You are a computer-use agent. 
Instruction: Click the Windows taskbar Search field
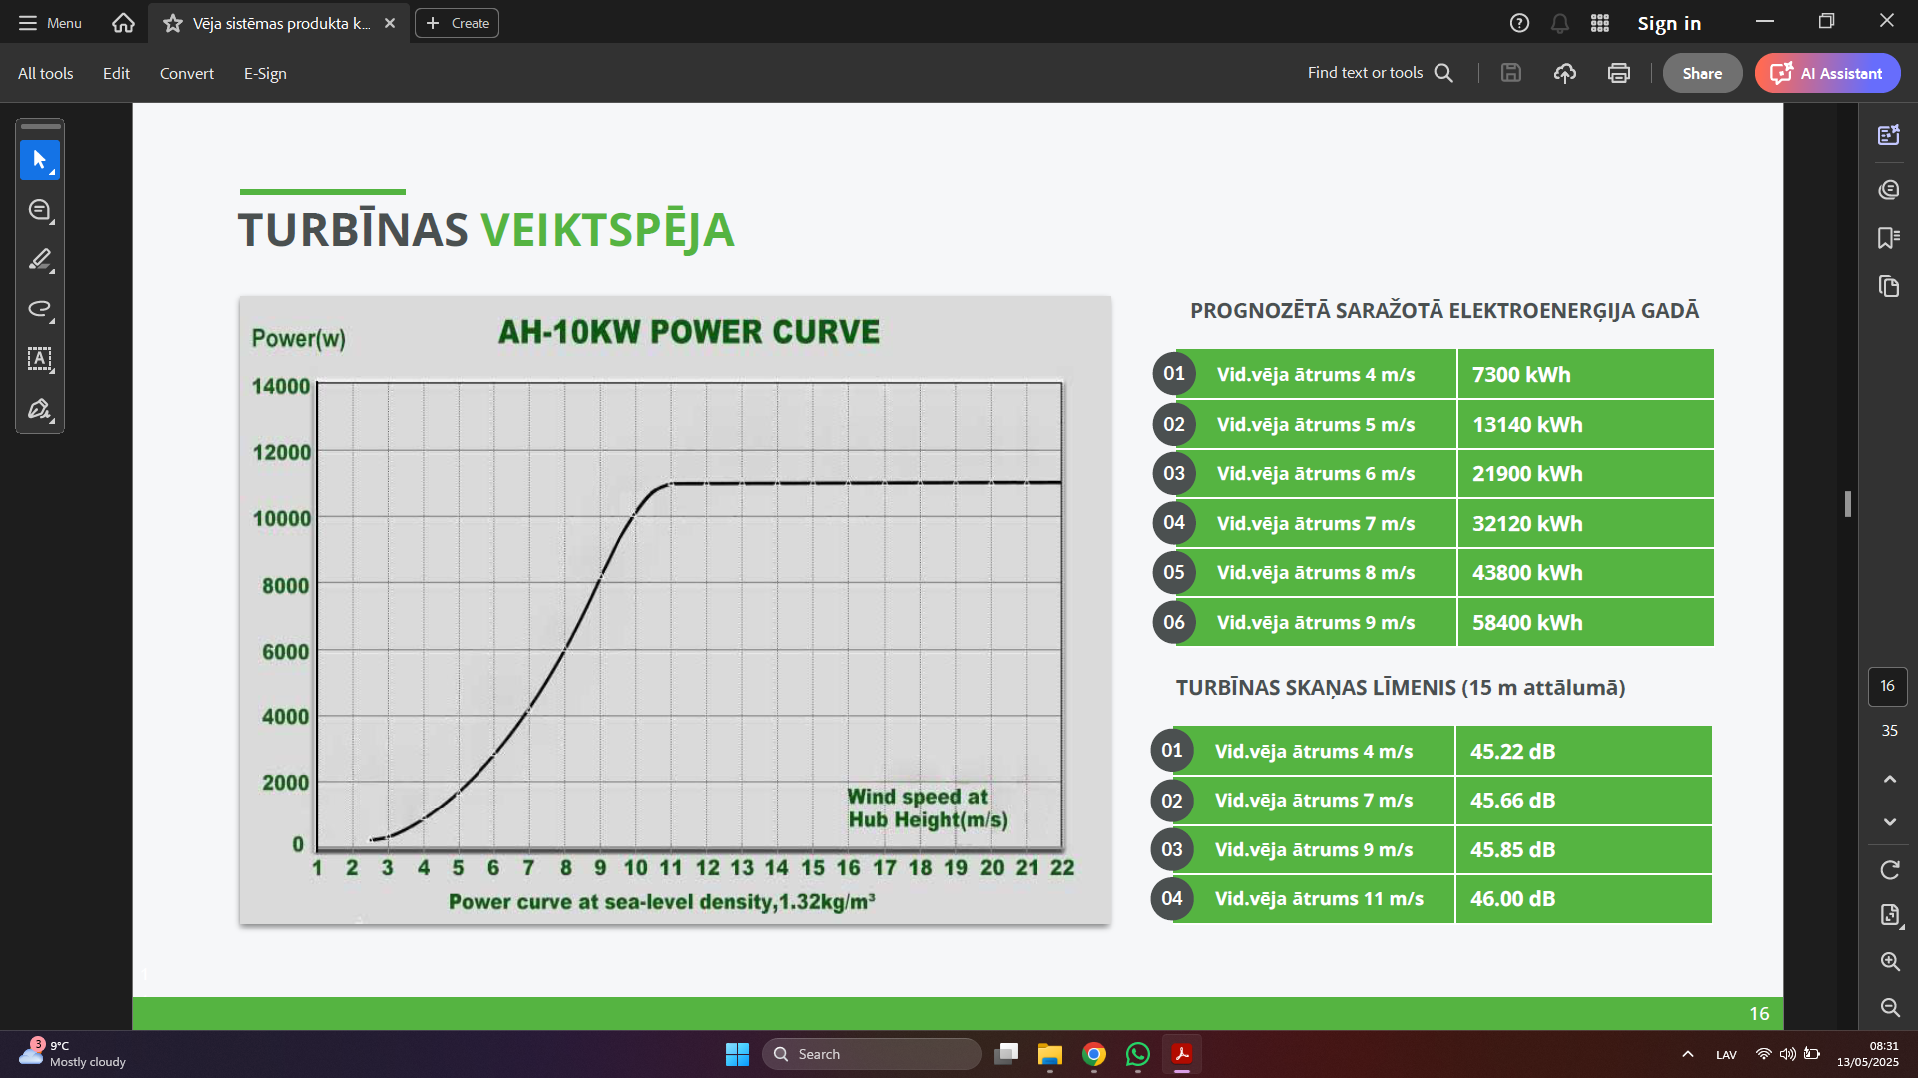pyautogui.click(x=871, y=1054)
